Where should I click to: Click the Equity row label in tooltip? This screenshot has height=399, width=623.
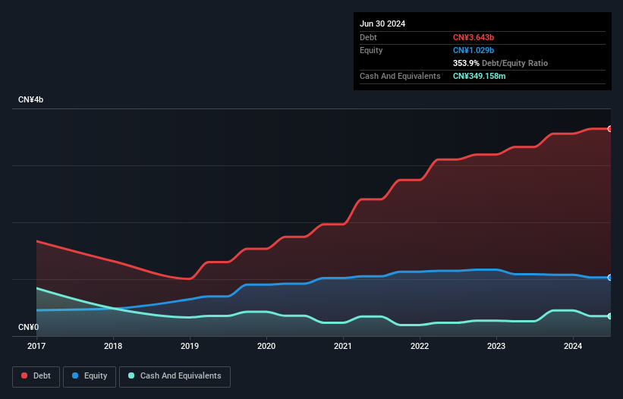(x=371, y=50)
